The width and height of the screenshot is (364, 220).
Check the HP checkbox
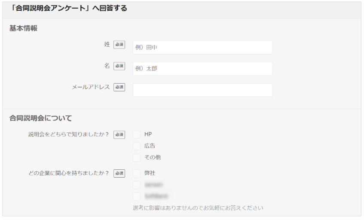click(x=137, y=135)
